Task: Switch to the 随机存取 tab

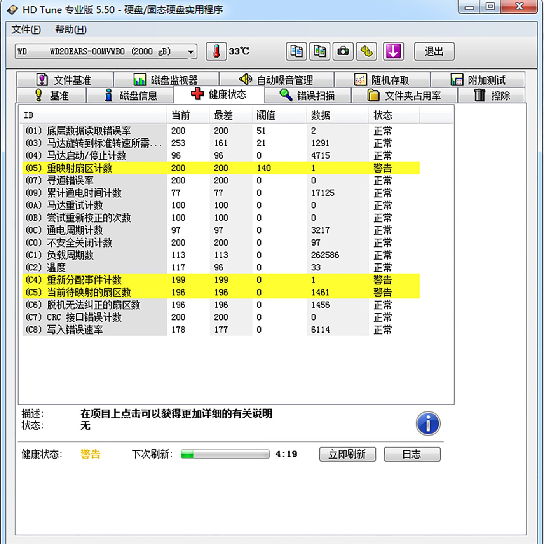Action: [382, 80]
